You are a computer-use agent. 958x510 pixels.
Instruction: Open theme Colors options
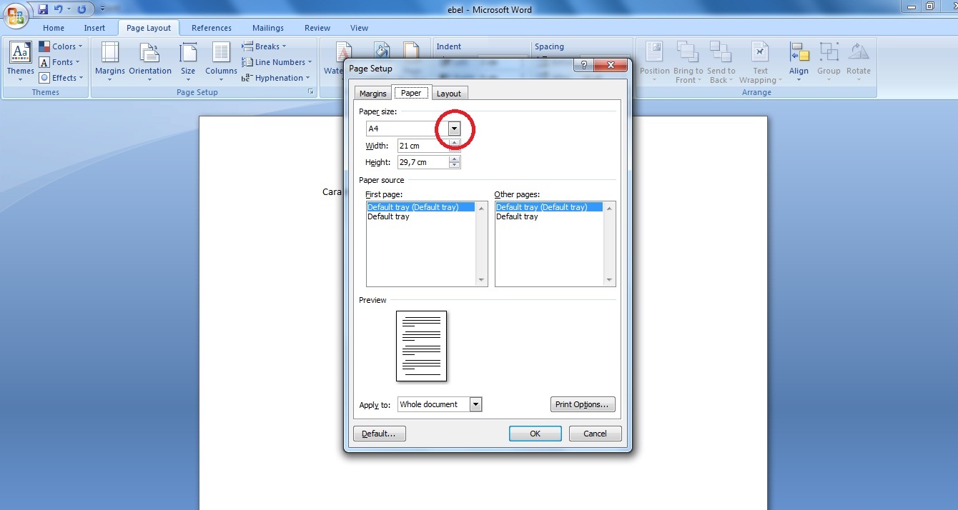click(61, 46)
